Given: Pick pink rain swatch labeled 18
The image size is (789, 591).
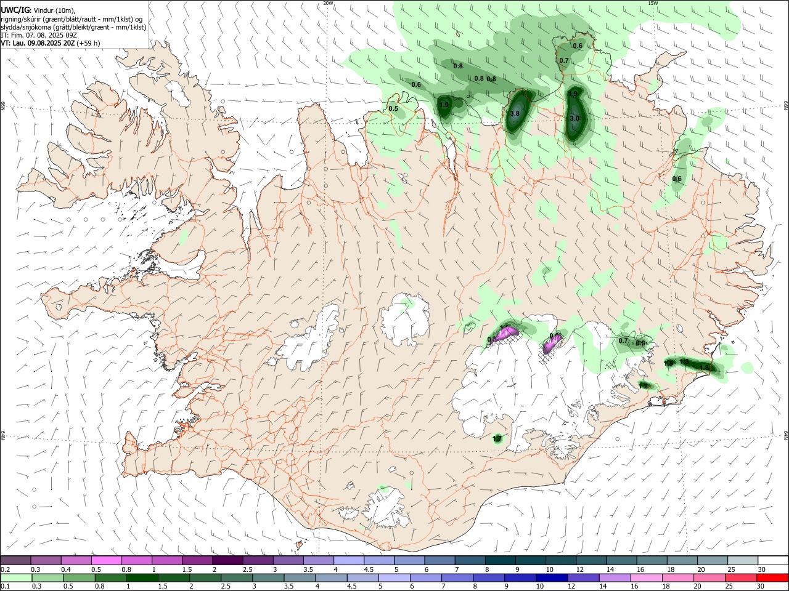Looking at the screenshot, I should pyautogui.click(x=677, y=578).
